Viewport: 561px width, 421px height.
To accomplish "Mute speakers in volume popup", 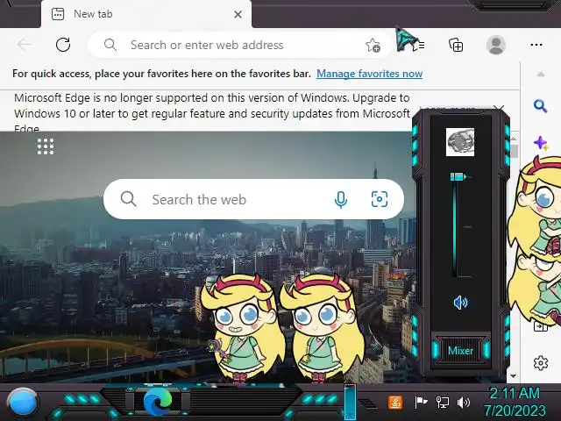I will point(460,303).
